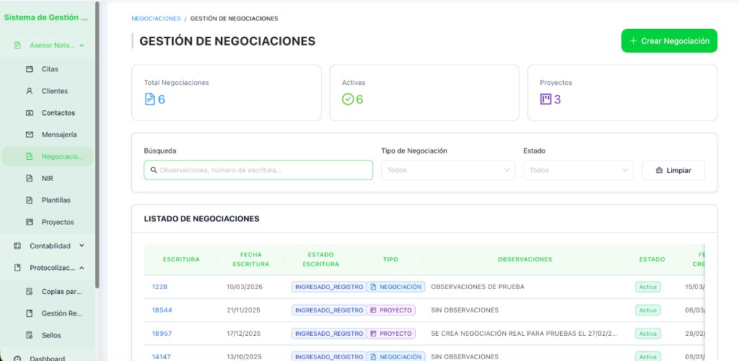Collapse the Protocolización menu chevron
The height and width of the screenshot is (361, 739).
click(82, 268)
